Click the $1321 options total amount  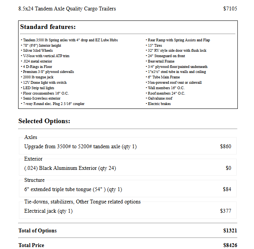coord(230,231)
